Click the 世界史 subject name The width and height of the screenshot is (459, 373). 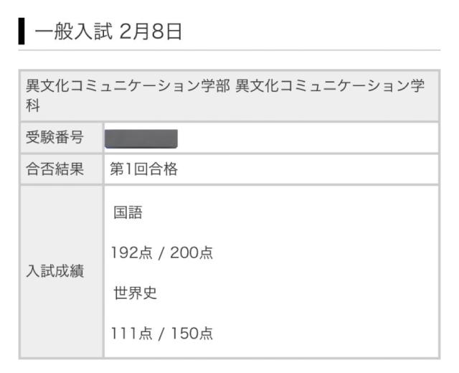[132, 293]
